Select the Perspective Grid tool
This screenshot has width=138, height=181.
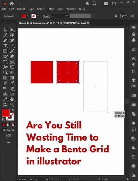(x=12, y=72)
